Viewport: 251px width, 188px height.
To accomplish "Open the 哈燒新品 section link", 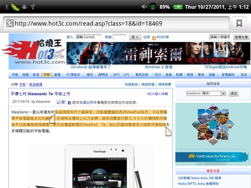I will [x=131, y=84].
